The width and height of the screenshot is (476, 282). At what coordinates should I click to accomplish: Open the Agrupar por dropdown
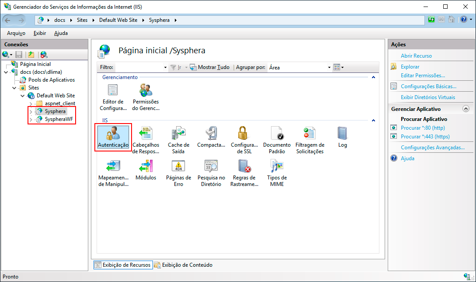click(x=329, y=68)
